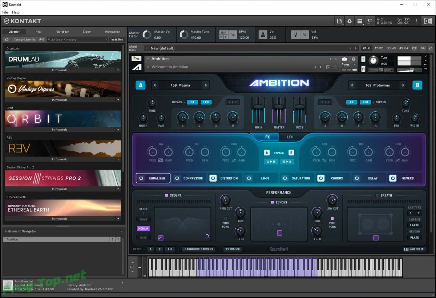The image size is (436, 298).
Task: Toggle Saturation effect power
Action: pos(285,178)
